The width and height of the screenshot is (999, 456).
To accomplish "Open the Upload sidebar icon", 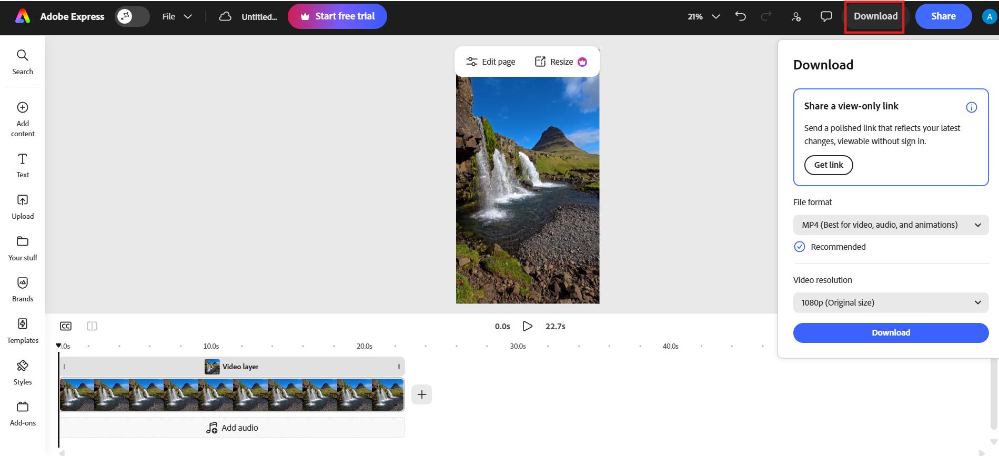I will point(22,207).
